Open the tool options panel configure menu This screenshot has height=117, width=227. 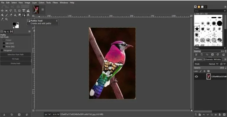[29, 31]
